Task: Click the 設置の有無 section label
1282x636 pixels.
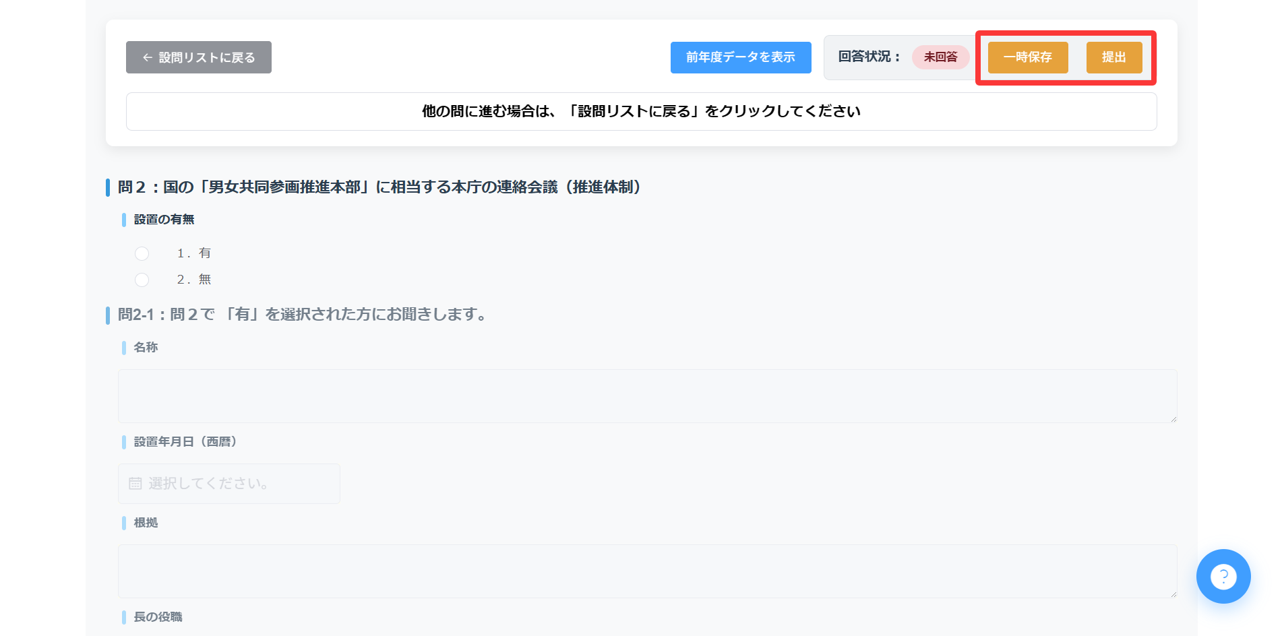Action: pos(164,220)
